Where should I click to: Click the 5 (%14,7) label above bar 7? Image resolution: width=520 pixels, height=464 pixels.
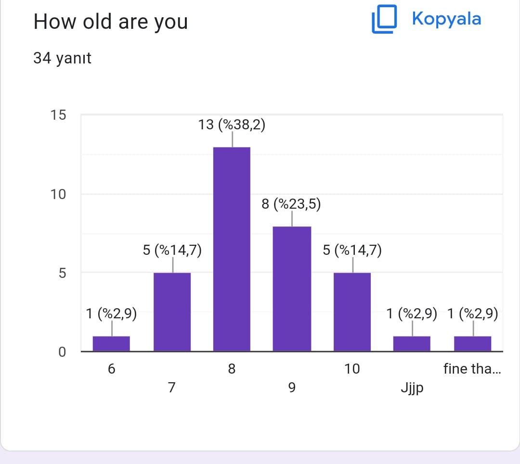172,250
